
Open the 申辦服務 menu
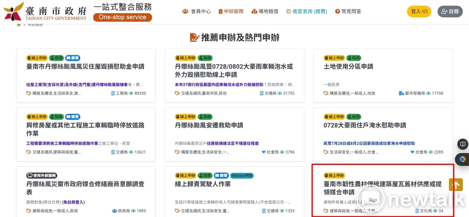(x=231, y=11)
